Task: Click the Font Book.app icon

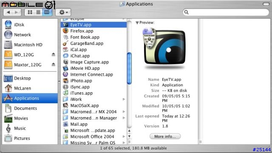Action: coord(65,37)
